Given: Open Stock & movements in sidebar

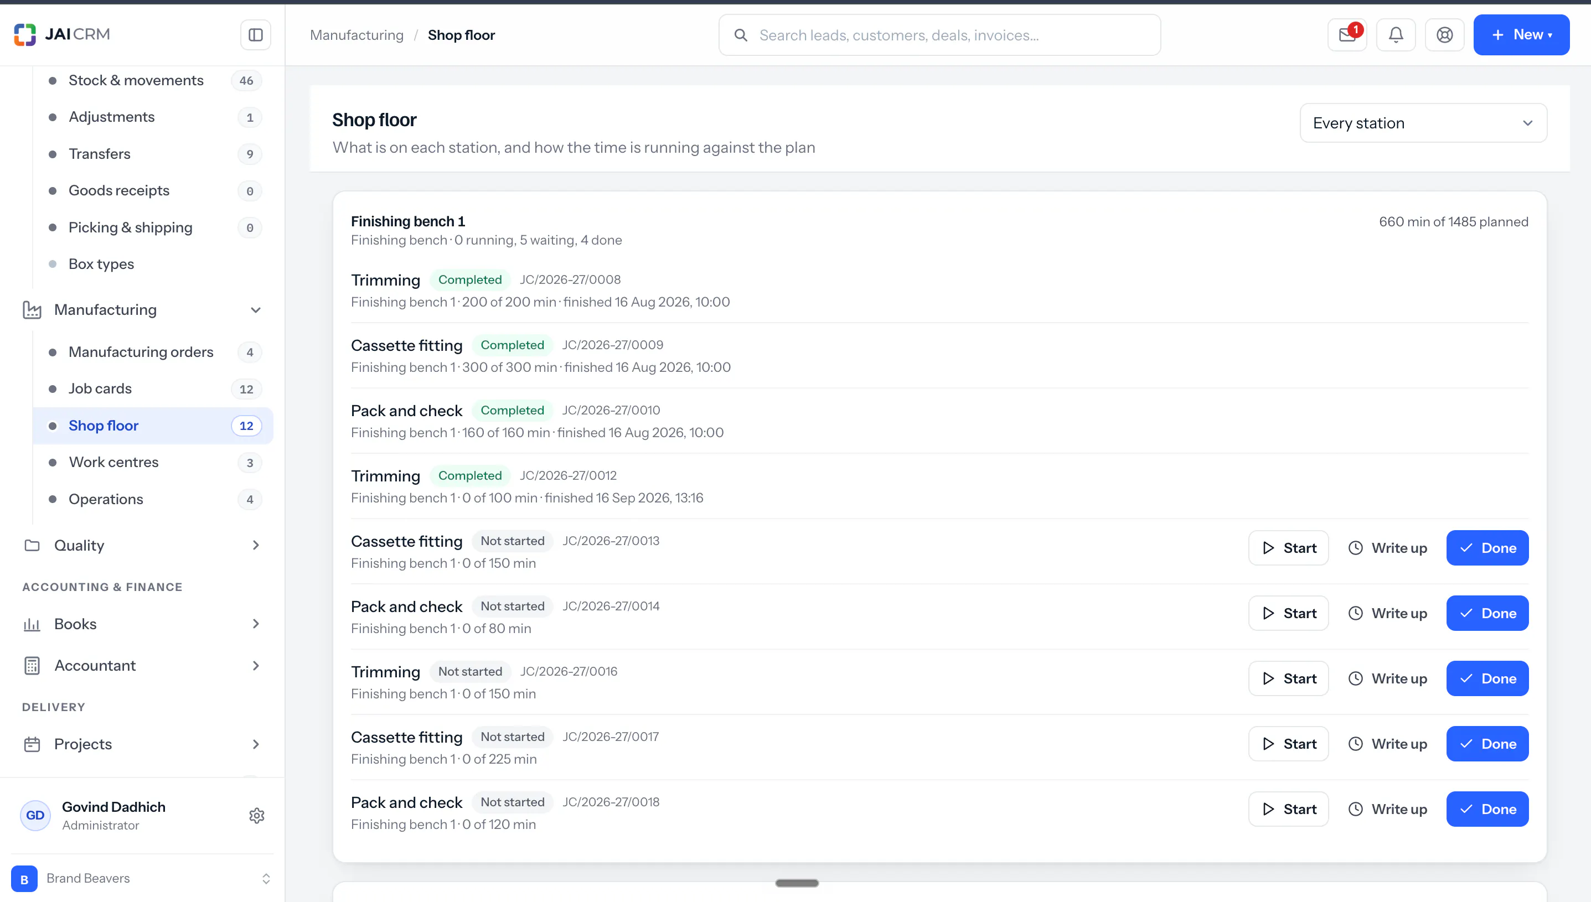Looking at the screenshot, I should (153, 81).
